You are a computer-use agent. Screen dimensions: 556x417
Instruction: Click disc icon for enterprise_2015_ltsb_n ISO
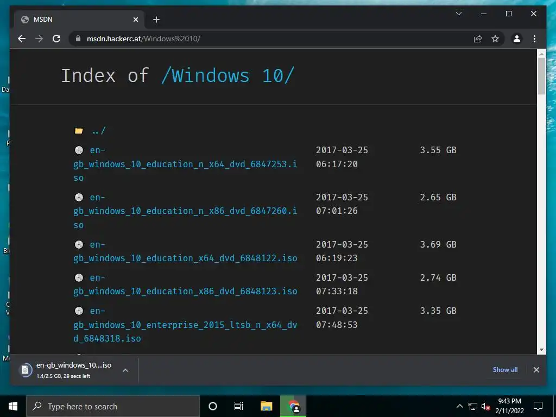(79, 311)
